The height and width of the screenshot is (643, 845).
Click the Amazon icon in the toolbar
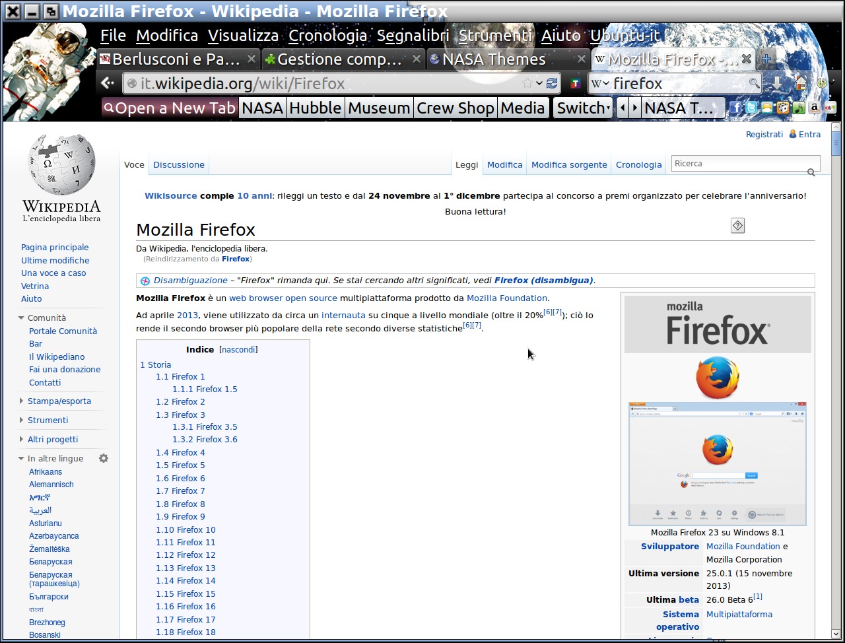815,108
